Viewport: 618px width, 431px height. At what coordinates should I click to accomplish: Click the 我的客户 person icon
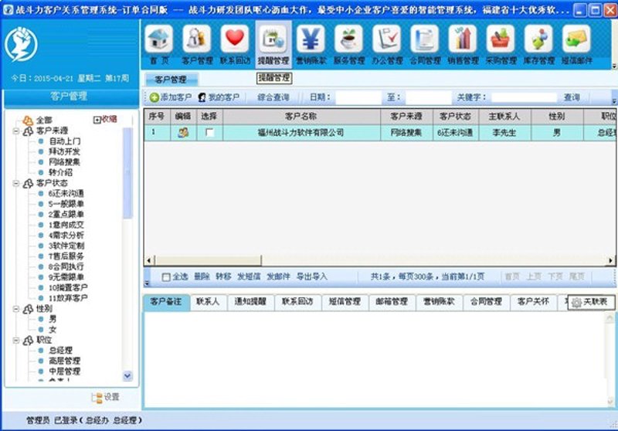coord(202,97)
